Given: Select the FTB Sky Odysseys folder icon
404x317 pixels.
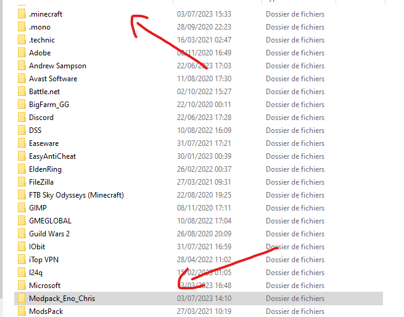Looking at the screenshot, I should [22, 195].
